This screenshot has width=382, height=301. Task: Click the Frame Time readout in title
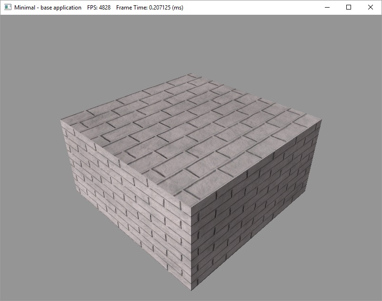click(150, 8)
